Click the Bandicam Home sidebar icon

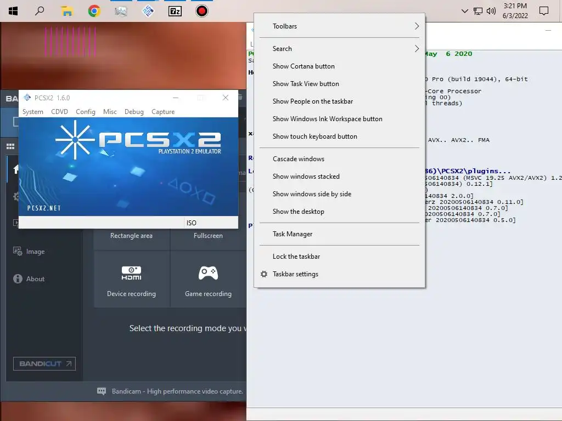(x=16, y=169)
